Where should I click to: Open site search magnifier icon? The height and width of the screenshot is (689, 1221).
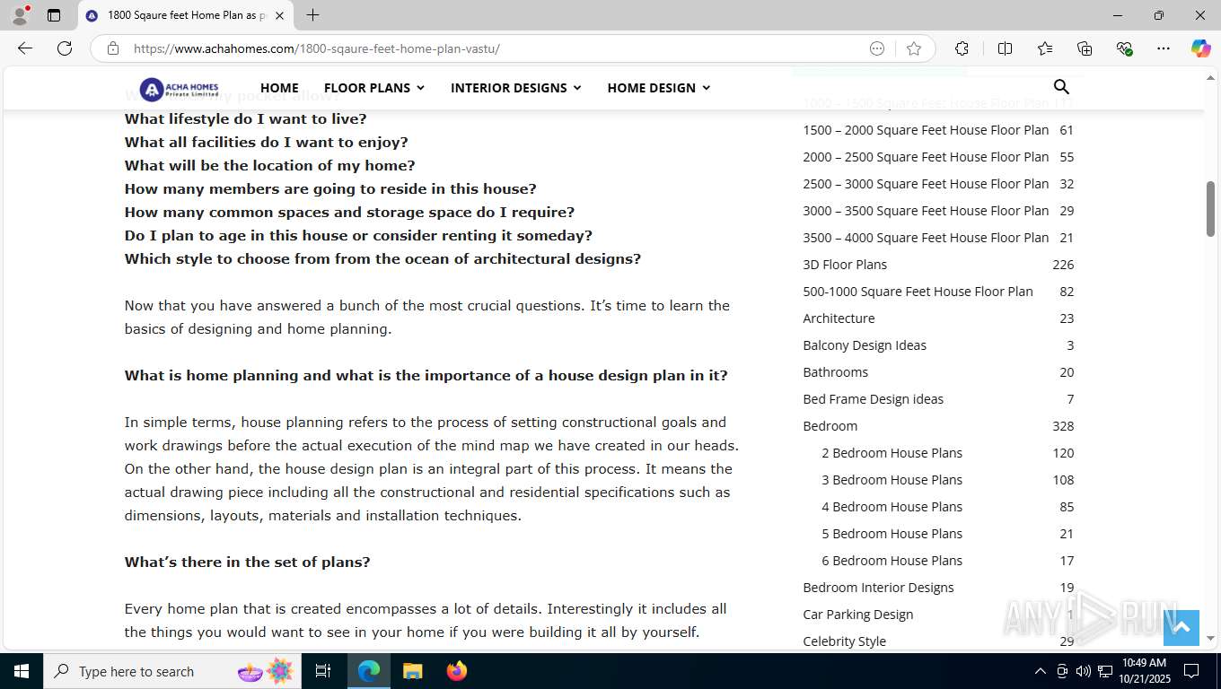click(1061, 87)
